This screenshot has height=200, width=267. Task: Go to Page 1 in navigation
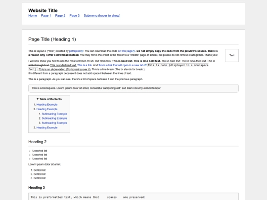pyautogui.click(x=46, y=16)
